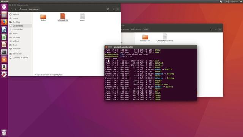
Task: Click the Terminal title in the top panel
Action: [5, 2]
